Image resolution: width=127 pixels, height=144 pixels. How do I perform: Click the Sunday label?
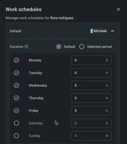(x=35, y=136)
